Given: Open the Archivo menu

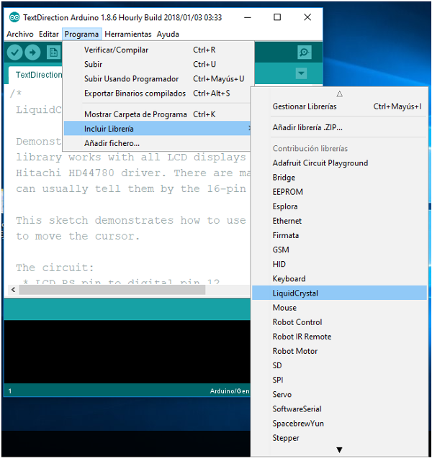Looking at the screenshot, I should [20, 34].
